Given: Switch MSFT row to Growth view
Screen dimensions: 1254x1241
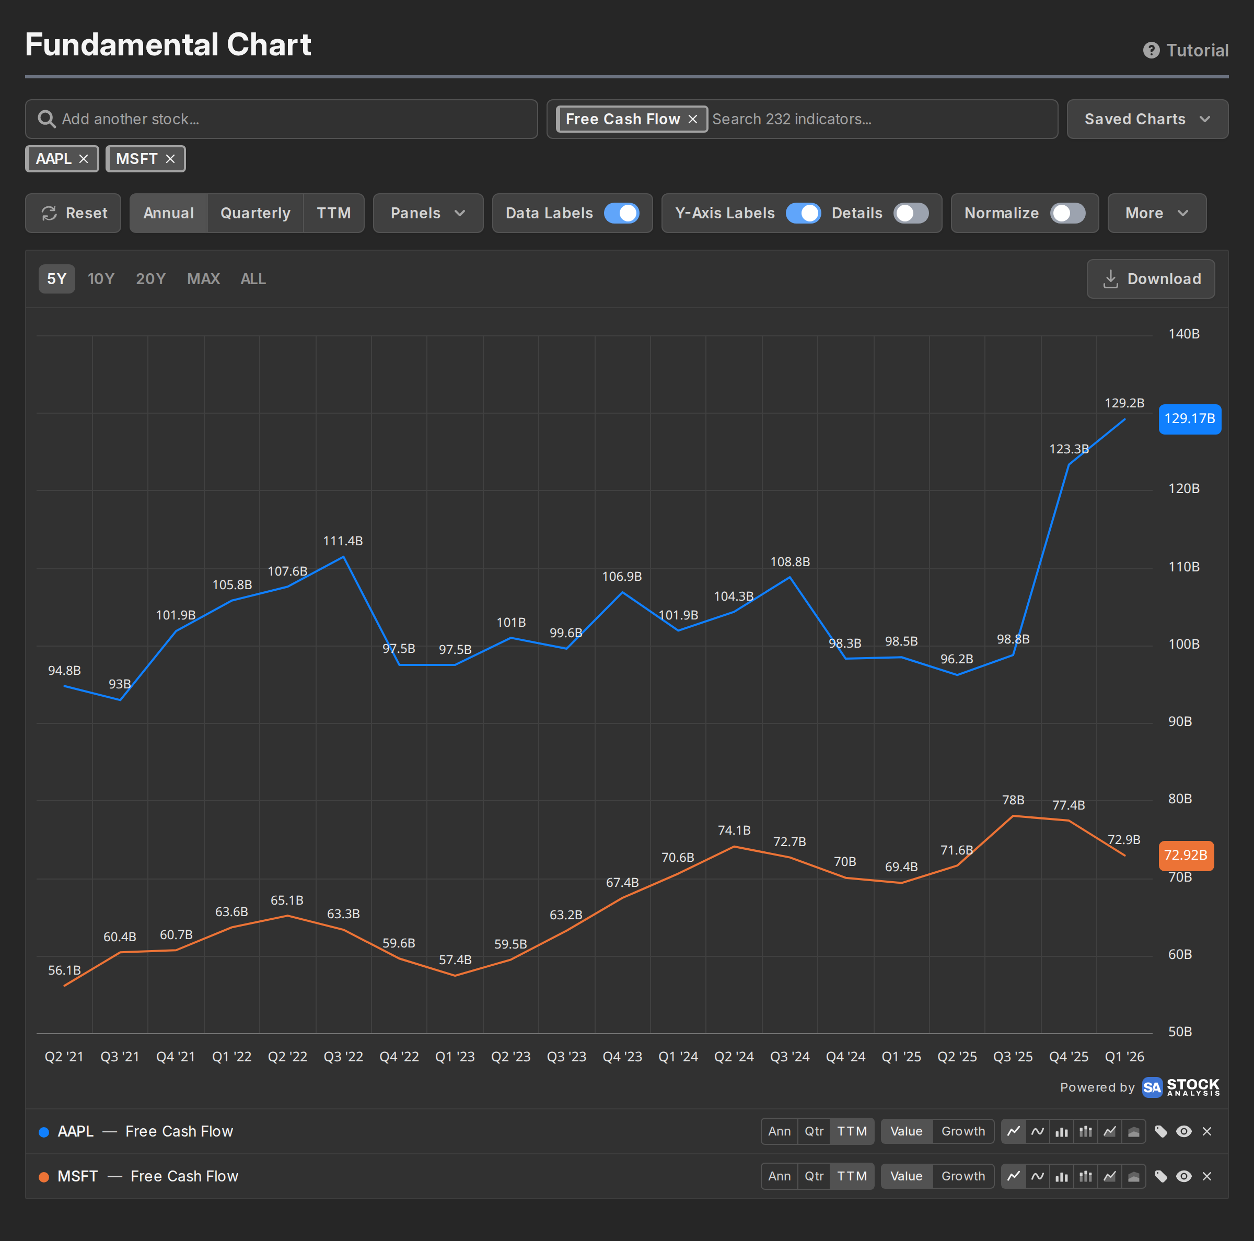Looking at the screenshot, I should 963,1176.
